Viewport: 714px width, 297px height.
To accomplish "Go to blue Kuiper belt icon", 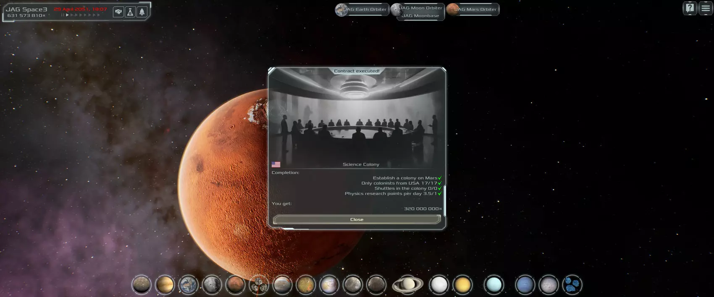I will (572, 285).
